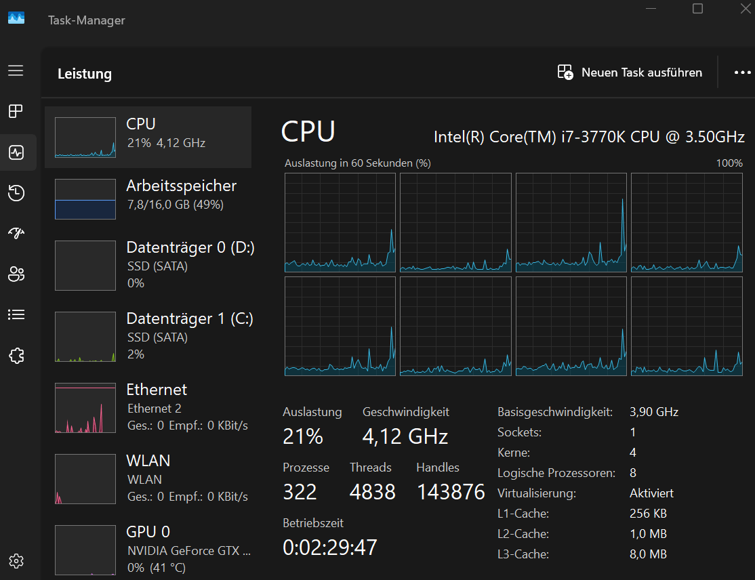The width and height of the screenshot is (755, 580).
Task: Open the Details page list icon
Action: coord(16,315)
